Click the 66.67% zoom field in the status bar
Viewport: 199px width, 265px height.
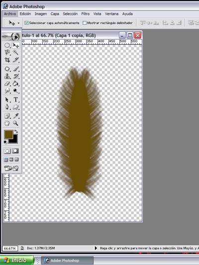tap(9, 248)
